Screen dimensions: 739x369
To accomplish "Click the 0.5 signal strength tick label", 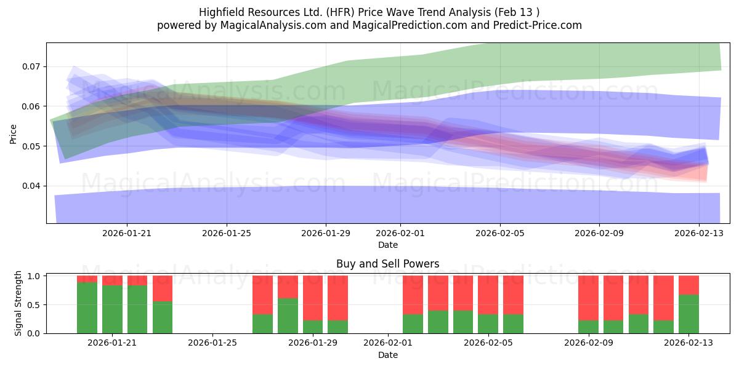I will [x=34, y=305].
